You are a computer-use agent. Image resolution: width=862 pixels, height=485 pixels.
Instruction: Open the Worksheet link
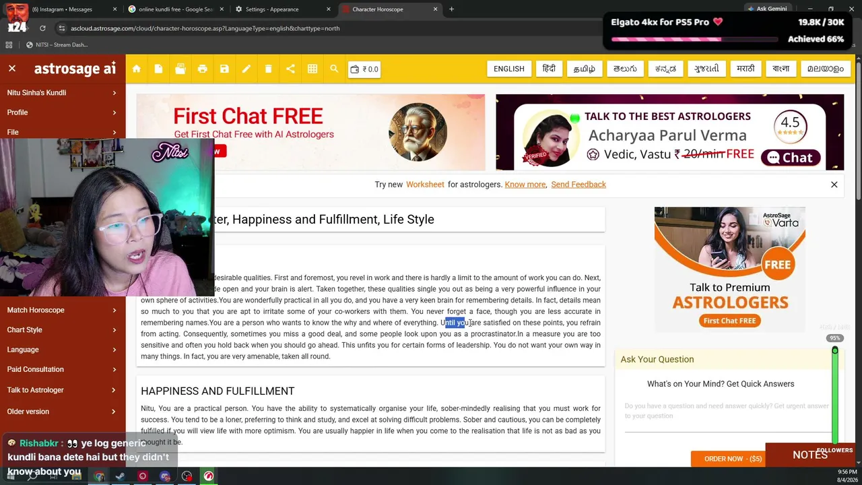[425, 185]
